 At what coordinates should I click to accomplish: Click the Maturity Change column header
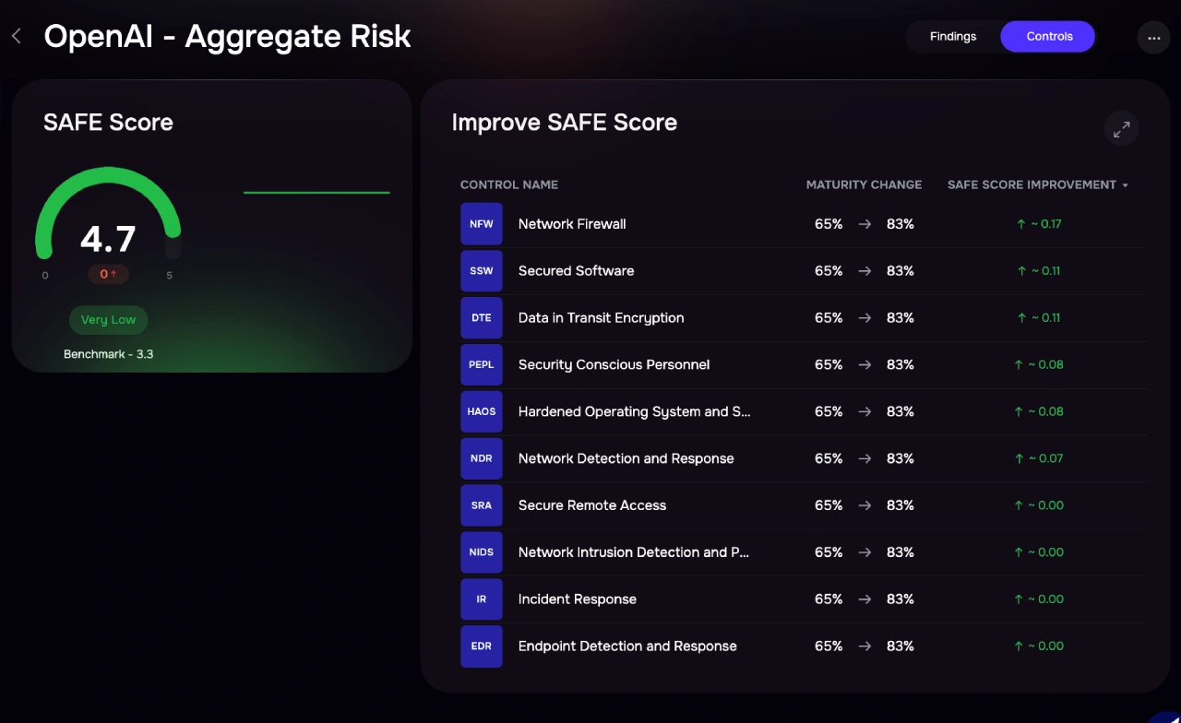[x=864, y=184]
